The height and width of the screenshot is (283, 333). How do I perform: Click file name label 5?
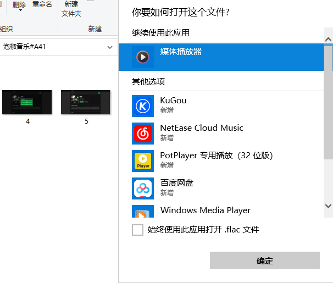click(x=86, y=121)
